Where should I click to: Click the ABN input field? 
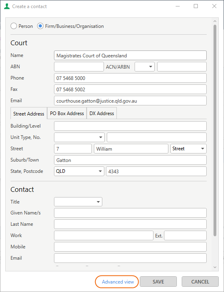pos(79,67)
